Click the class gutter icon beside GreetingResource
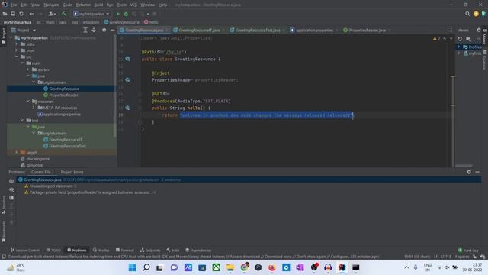488x275 pixels. pyautogui.click(x=127, y=59)
